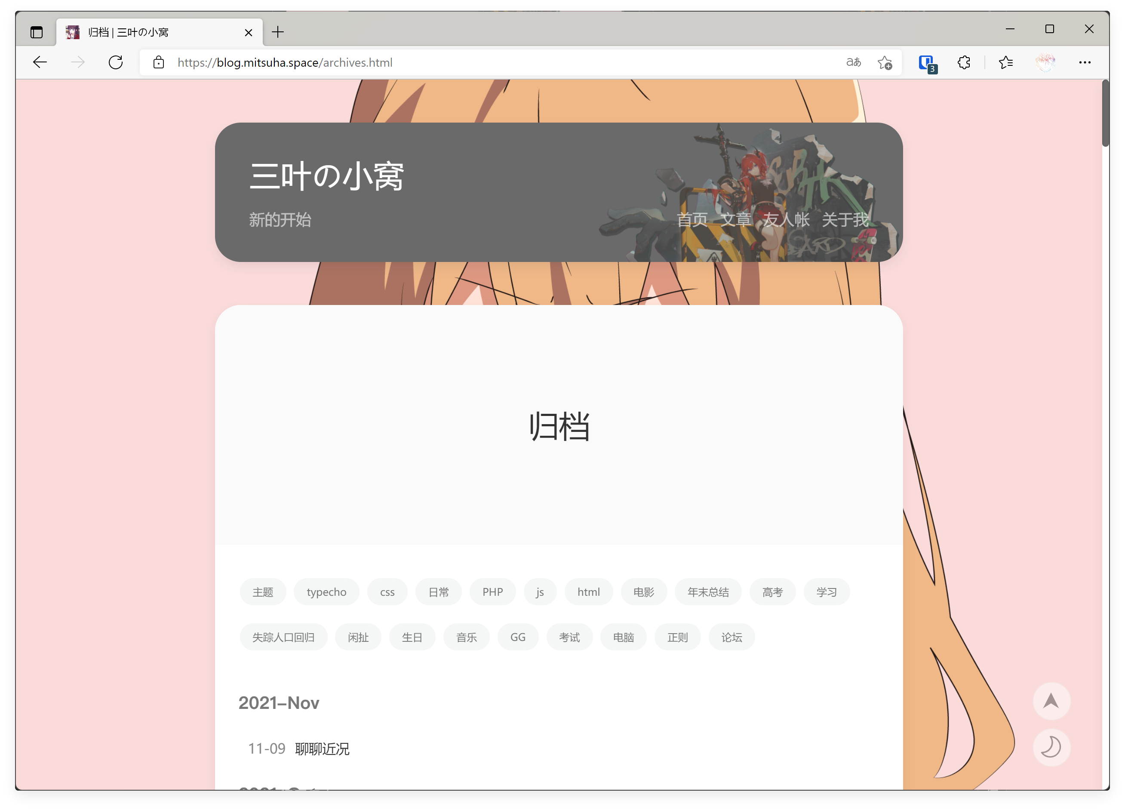The width and height of the screenshot is (1125, 810).
Task: Open the browser settings ellipsis menu
Action: coord(1084,62)
